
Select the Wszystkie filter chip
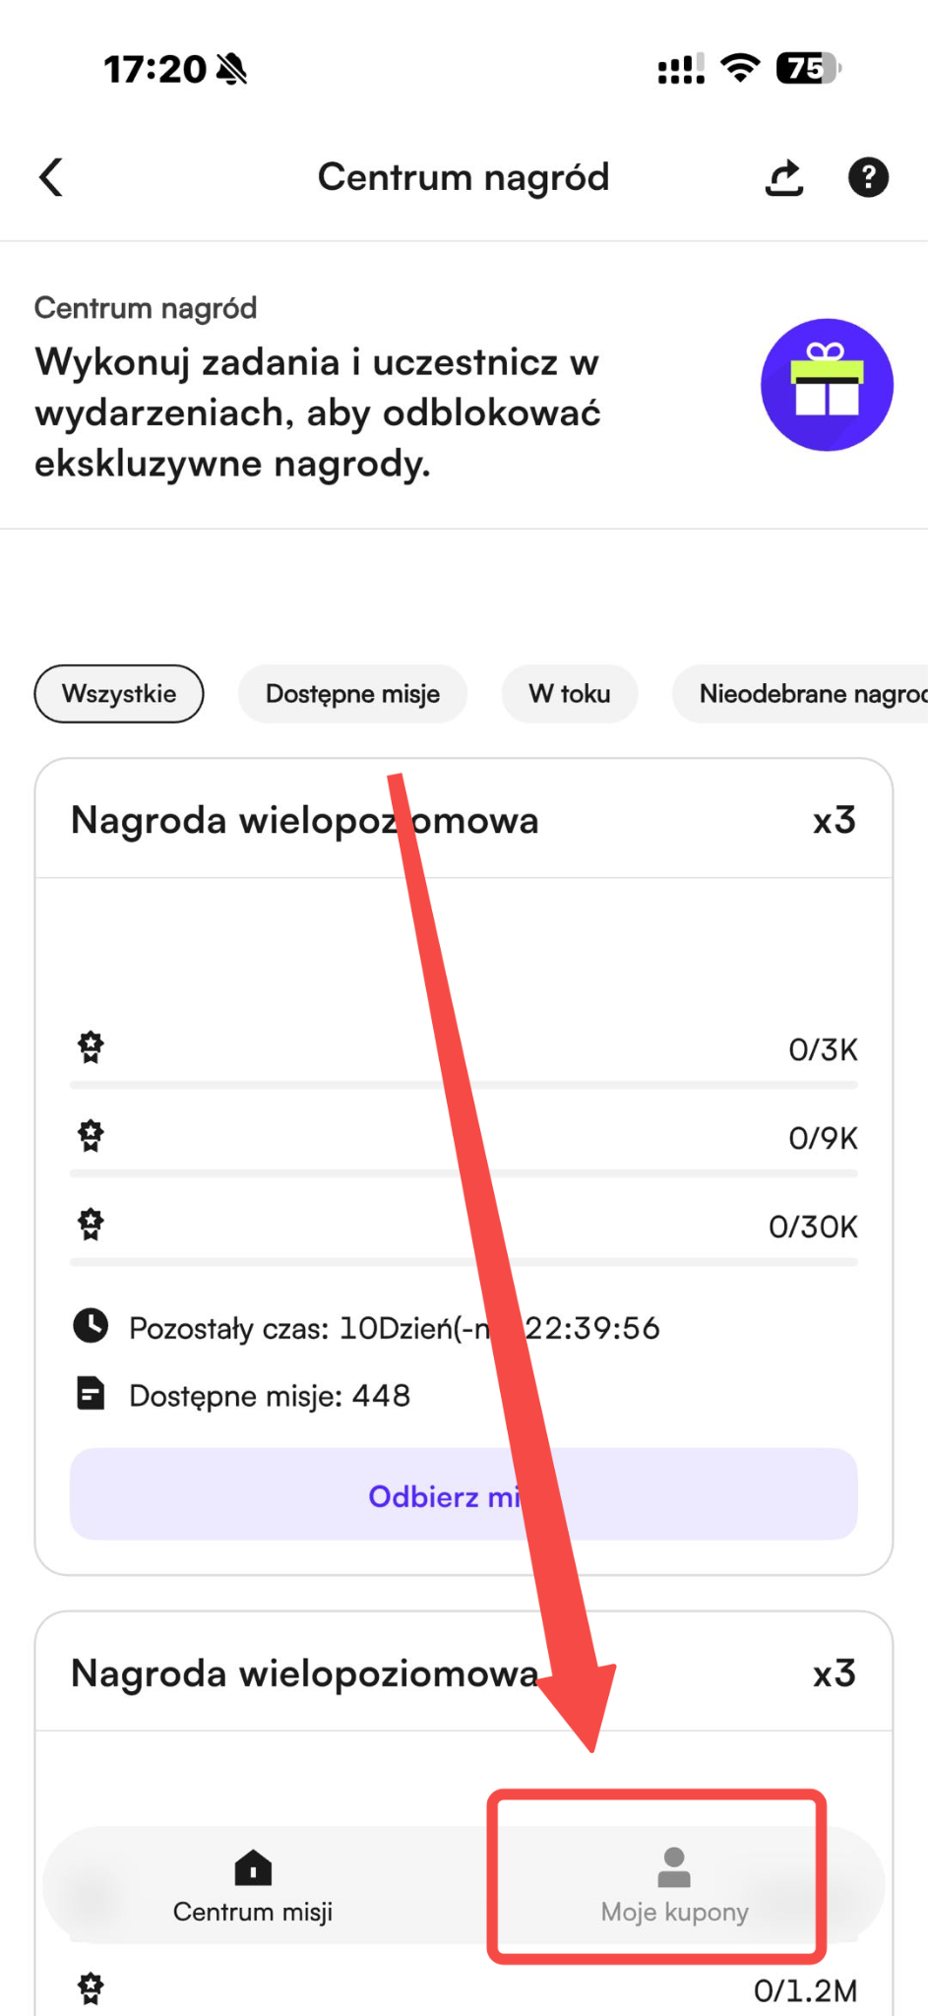tap(119, 694)
